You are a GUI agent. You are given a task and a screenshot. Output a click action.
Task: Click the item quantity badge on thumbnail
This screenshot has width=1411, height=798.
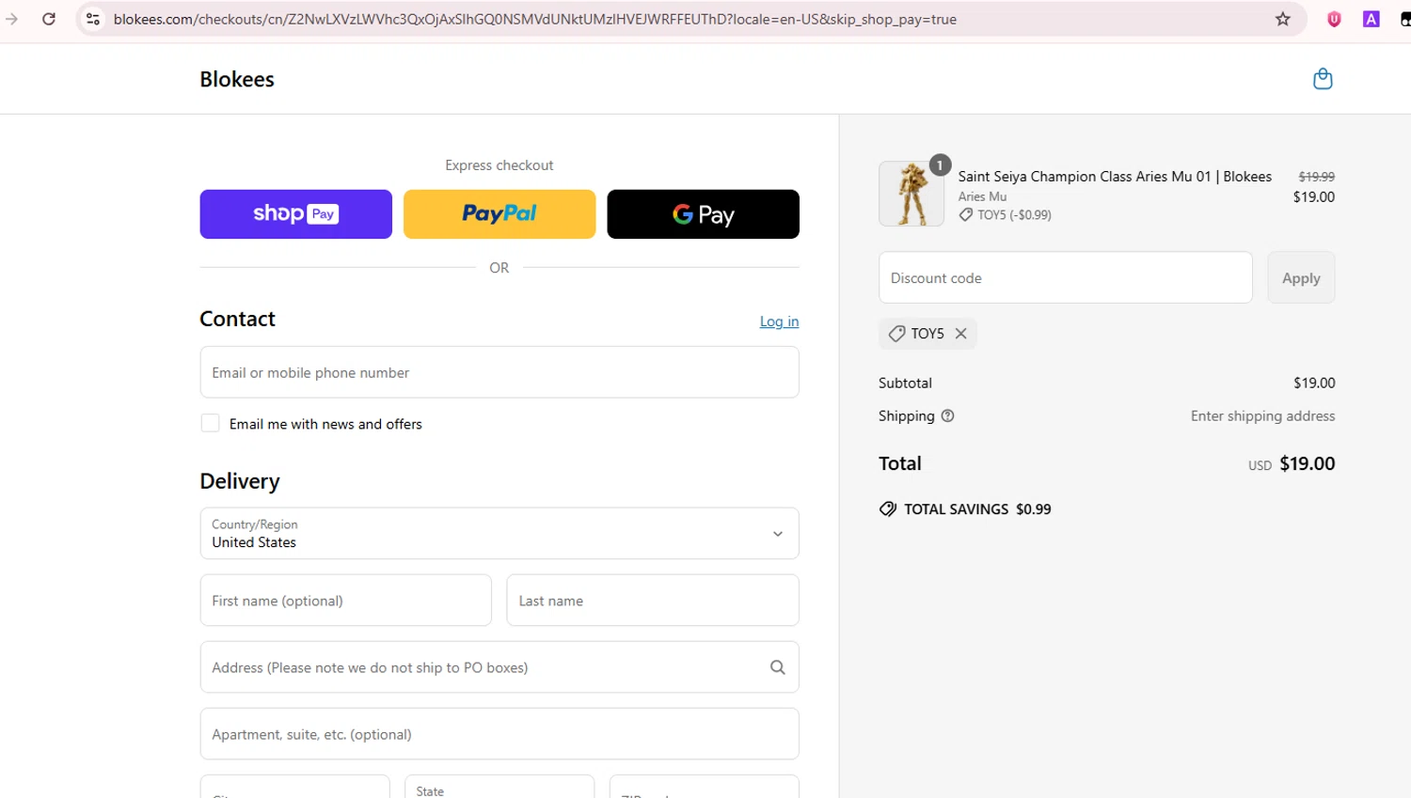939,165
